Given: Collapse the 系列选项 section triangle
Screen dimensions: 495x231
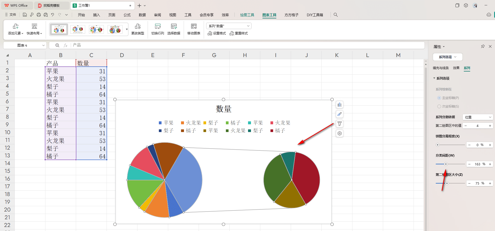Looking at the screenshot, I should (434, 78).
